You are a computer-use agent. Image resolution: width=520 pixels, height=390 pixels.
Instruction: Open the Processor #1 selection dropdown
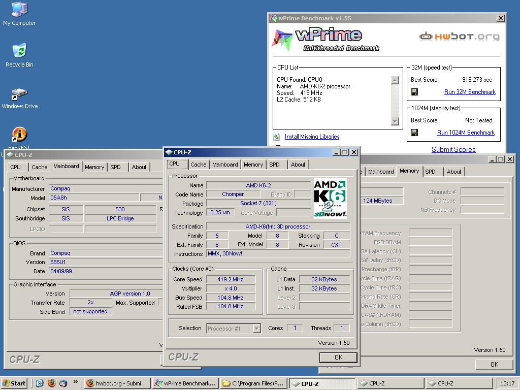pos(256,329)
